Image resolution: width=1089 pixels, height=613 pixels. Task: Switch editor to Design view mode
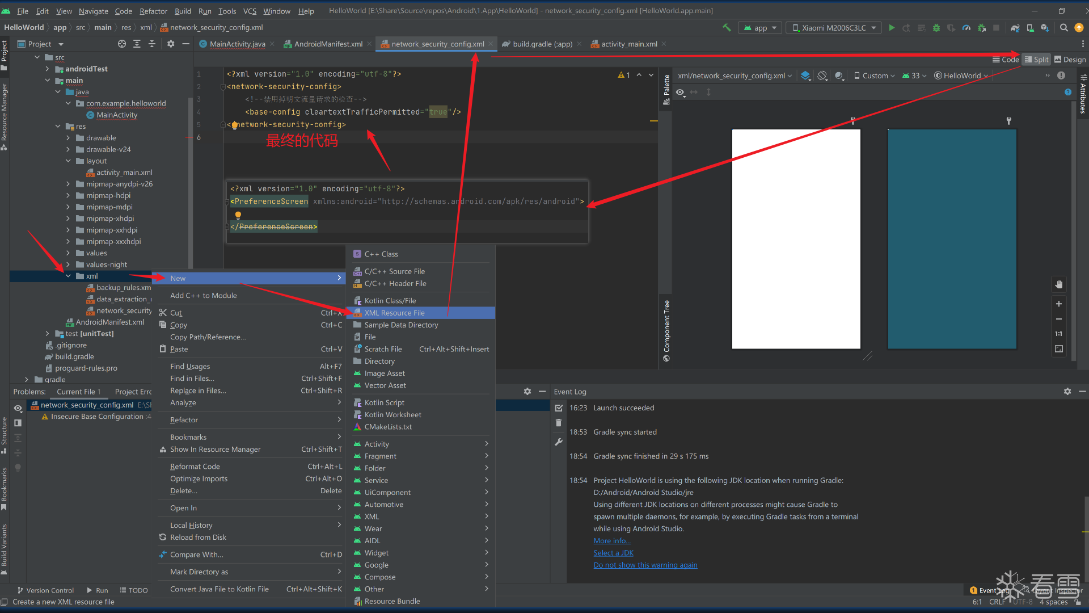[x=1070, y=60]
